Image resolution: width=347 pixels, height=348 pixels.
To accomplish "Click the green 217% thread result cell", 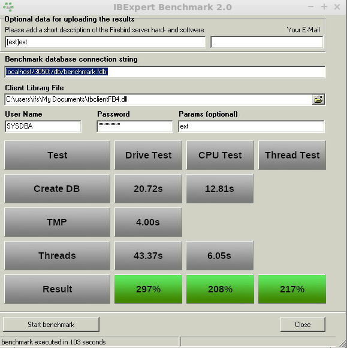I will click(x=292, y=289).
